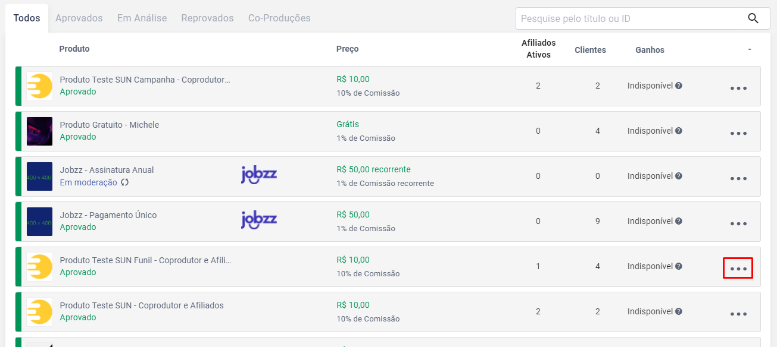Image resolution: width=777 pixels, height=347 pixels.
Task: Click the help icon on Jobzz Pagamento Único row
Action: click(x=679, y=221)
